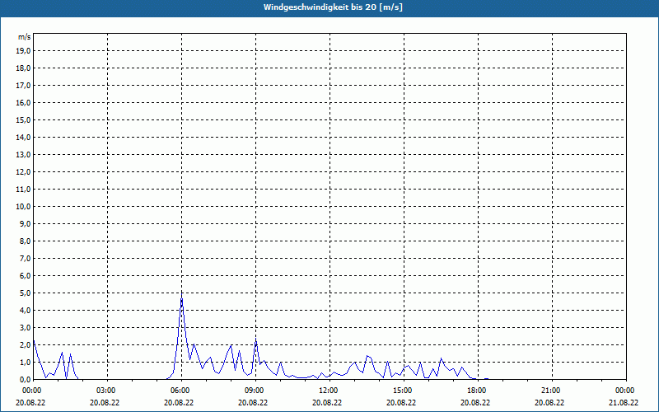Click the "16,0" y-axis value
This screenshot has width=659, height=412.
click(24, 102)
